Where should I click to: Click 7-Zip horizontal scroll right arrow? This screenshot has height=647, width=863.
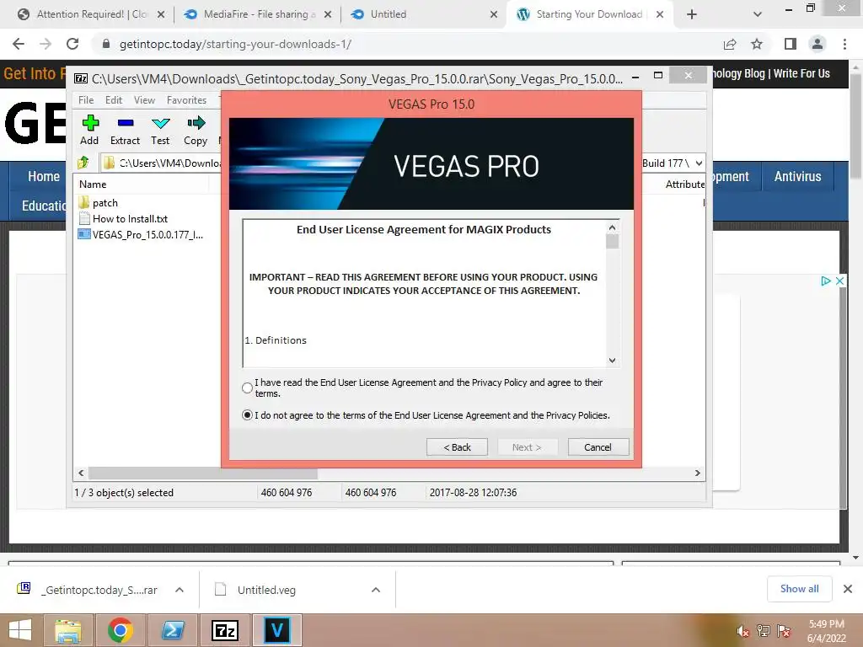697,473
